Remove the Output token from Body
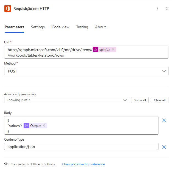Viewport: 172px width, 170px height. coord(44,126)
